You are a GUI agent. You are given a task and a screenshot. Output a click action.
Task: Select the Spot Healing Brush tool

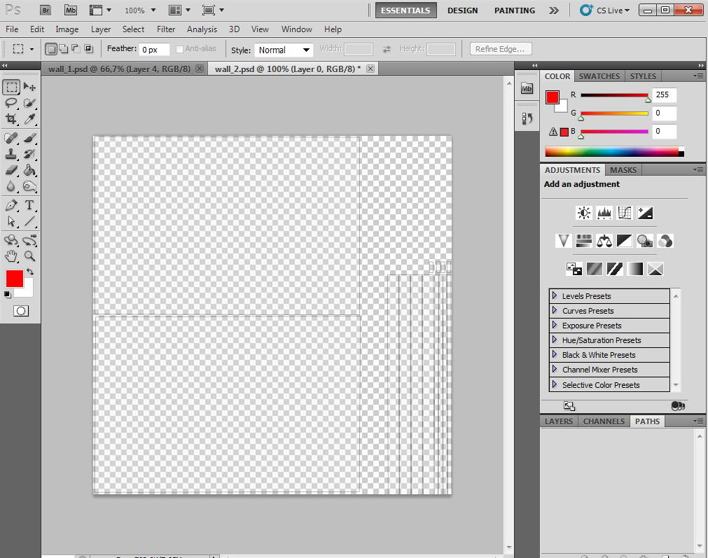point(12,138)
